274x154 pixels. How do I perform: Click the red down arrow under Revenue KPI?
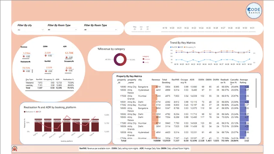pos(24,56)
